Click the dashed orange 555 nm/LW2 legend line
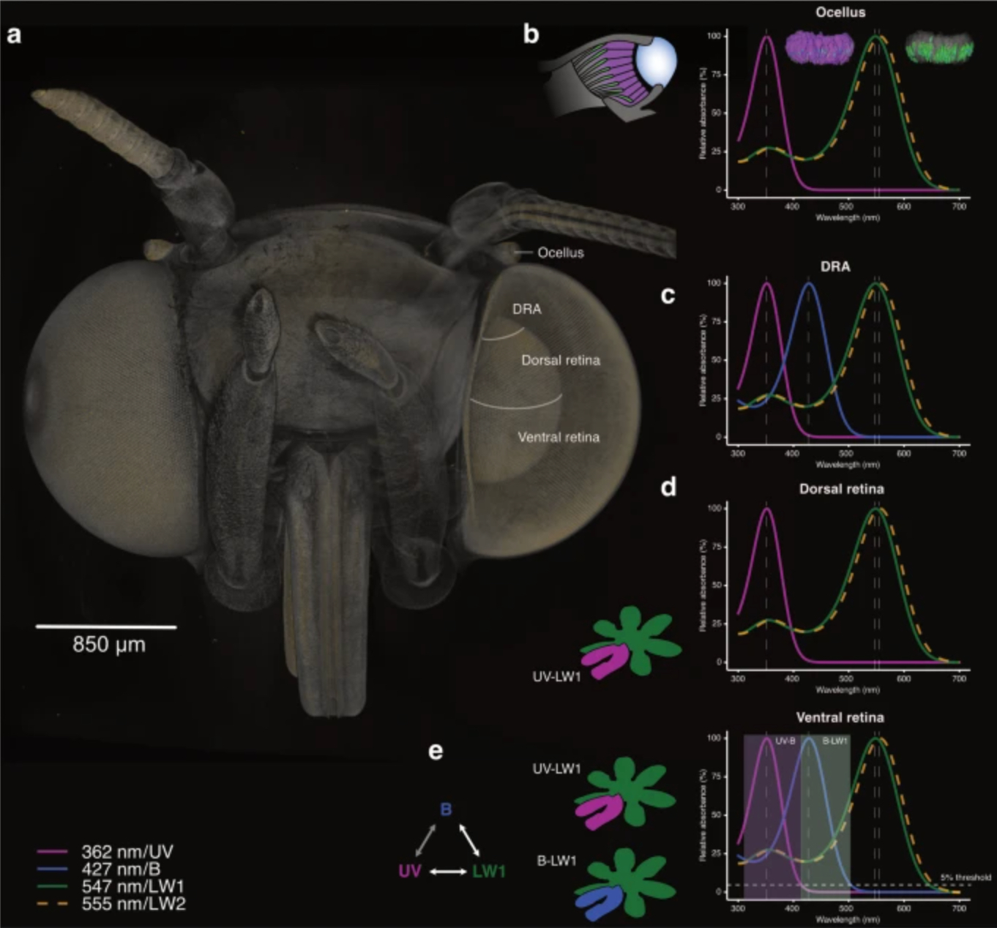This screenshot has width=997, height=928. [x=53, y=905]
